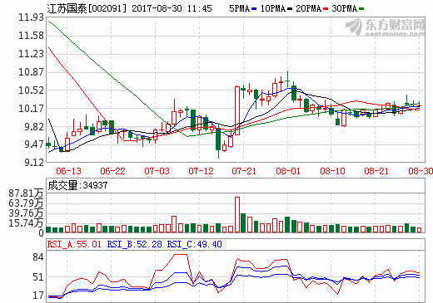Screen dimensions: 433x303
Task: Click the black 10PMA color swatch
Action: pos(290,9)
